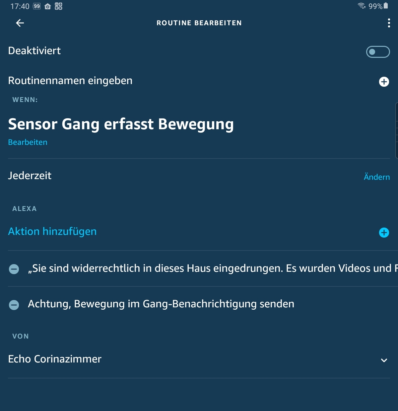The height and width of the screenshot is (411, 398).
Task: Remove the intruder warning speech action
Action: [14, 269]
